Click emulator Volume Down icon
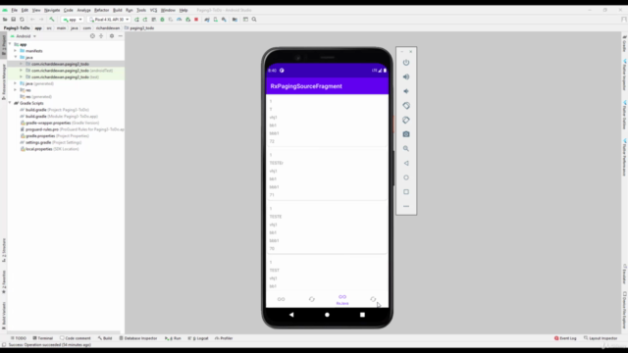 [406, 91]
